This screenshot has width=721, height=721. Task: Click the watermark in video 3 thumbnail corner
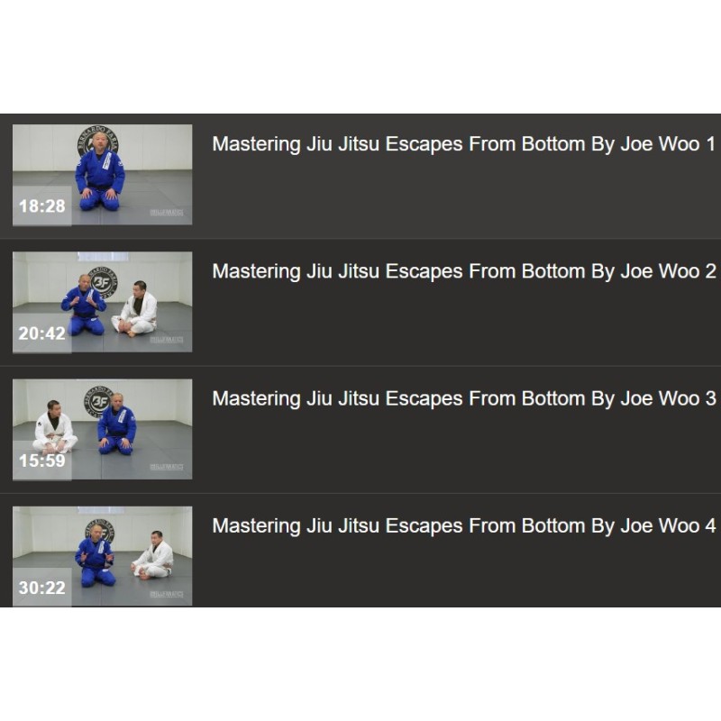167,468
